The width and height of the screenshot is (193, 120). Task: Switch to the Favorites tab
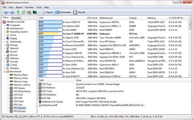pyautogui.click(x=16, y=18)
